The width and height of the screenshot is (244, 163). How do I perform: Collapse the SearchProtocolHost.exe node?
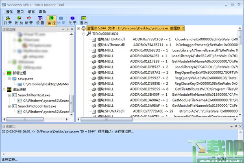coord(9,106)
